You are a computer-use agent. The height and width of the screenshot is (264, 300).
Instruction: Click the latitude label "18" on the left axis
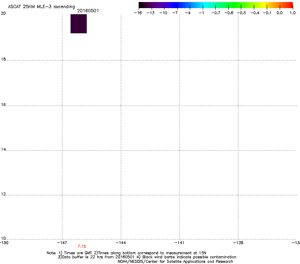tap(3, 59)
